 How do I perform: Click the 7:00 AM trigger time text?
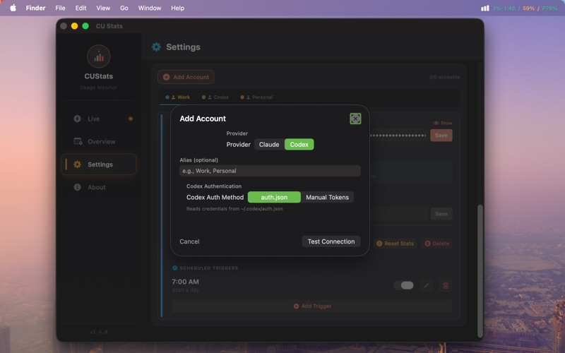[x=185, y=282]
